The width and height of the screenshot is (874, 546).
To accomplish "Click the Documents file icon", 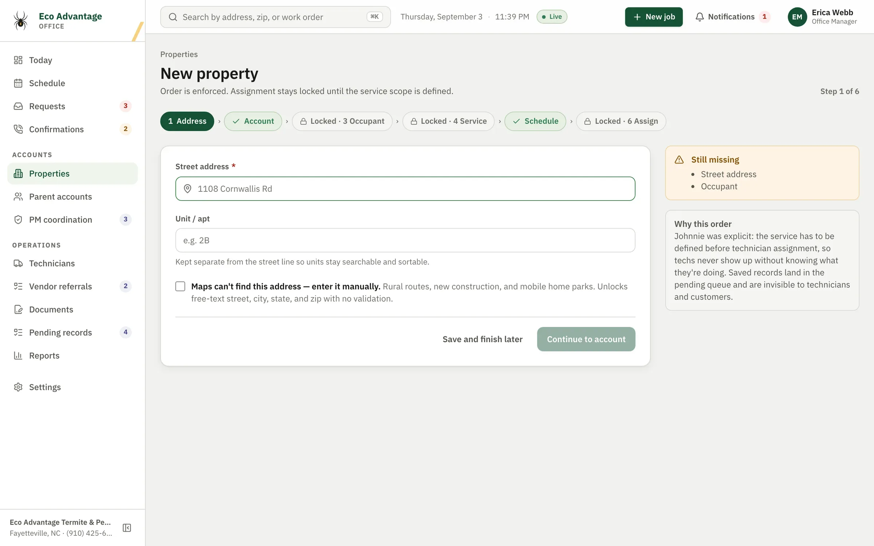I will [18, 309].
